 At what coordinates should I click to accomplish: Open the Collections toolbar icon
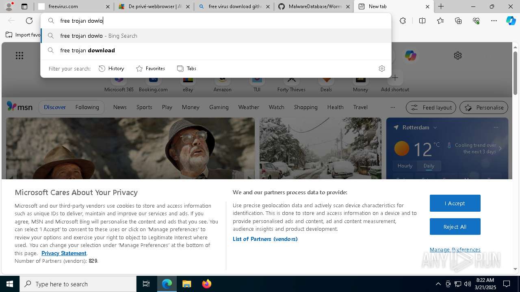(458, 21)
